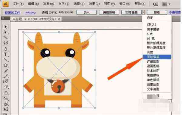182x115 pixels.
Task: Click the nnu.png file name link
Action: [30, 12]
